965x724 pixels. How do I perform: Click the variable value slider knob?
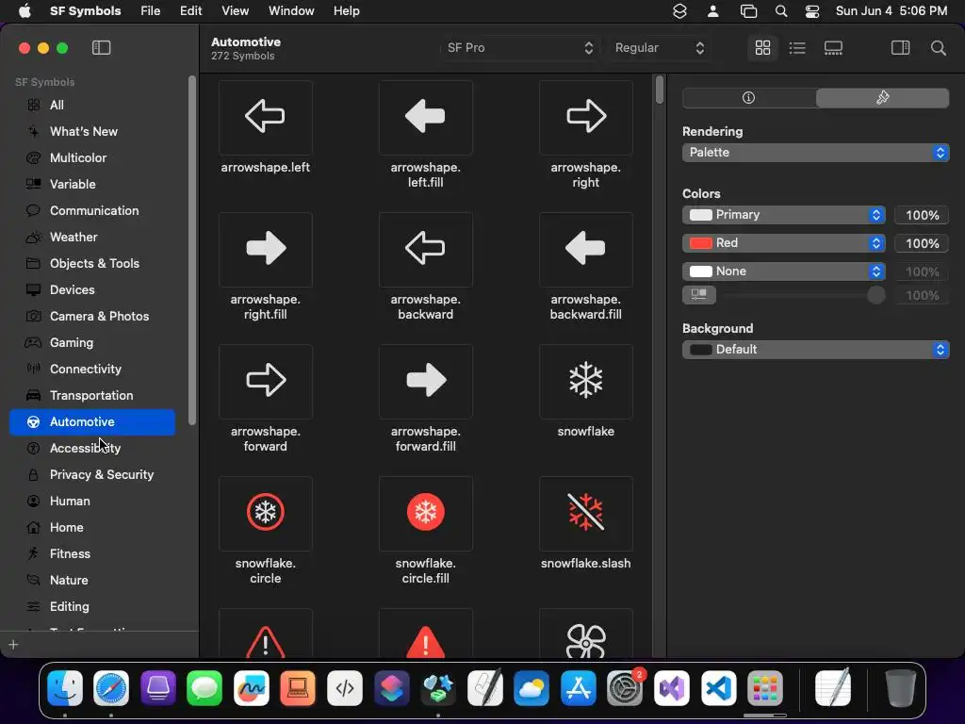click(875, 295)
